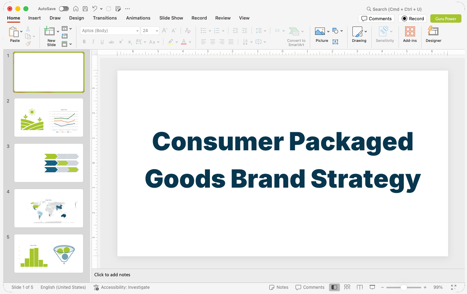The height and width of the screenshot is (294, 467).
Task: Toggle Italic formatting
Action: tap(93, 42)
